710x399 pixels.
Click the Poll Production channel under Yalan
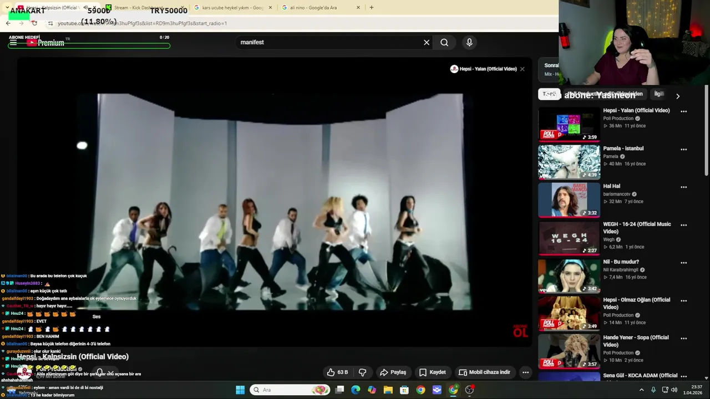[x=618, y=118]
